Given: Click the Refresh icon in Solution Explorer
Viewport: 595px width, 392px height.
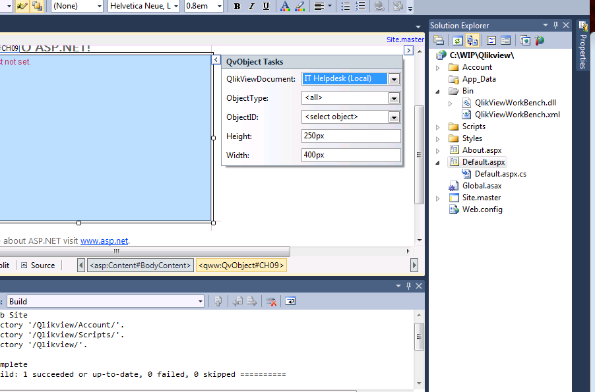Looking at the screenshot, I should [456, 41].
